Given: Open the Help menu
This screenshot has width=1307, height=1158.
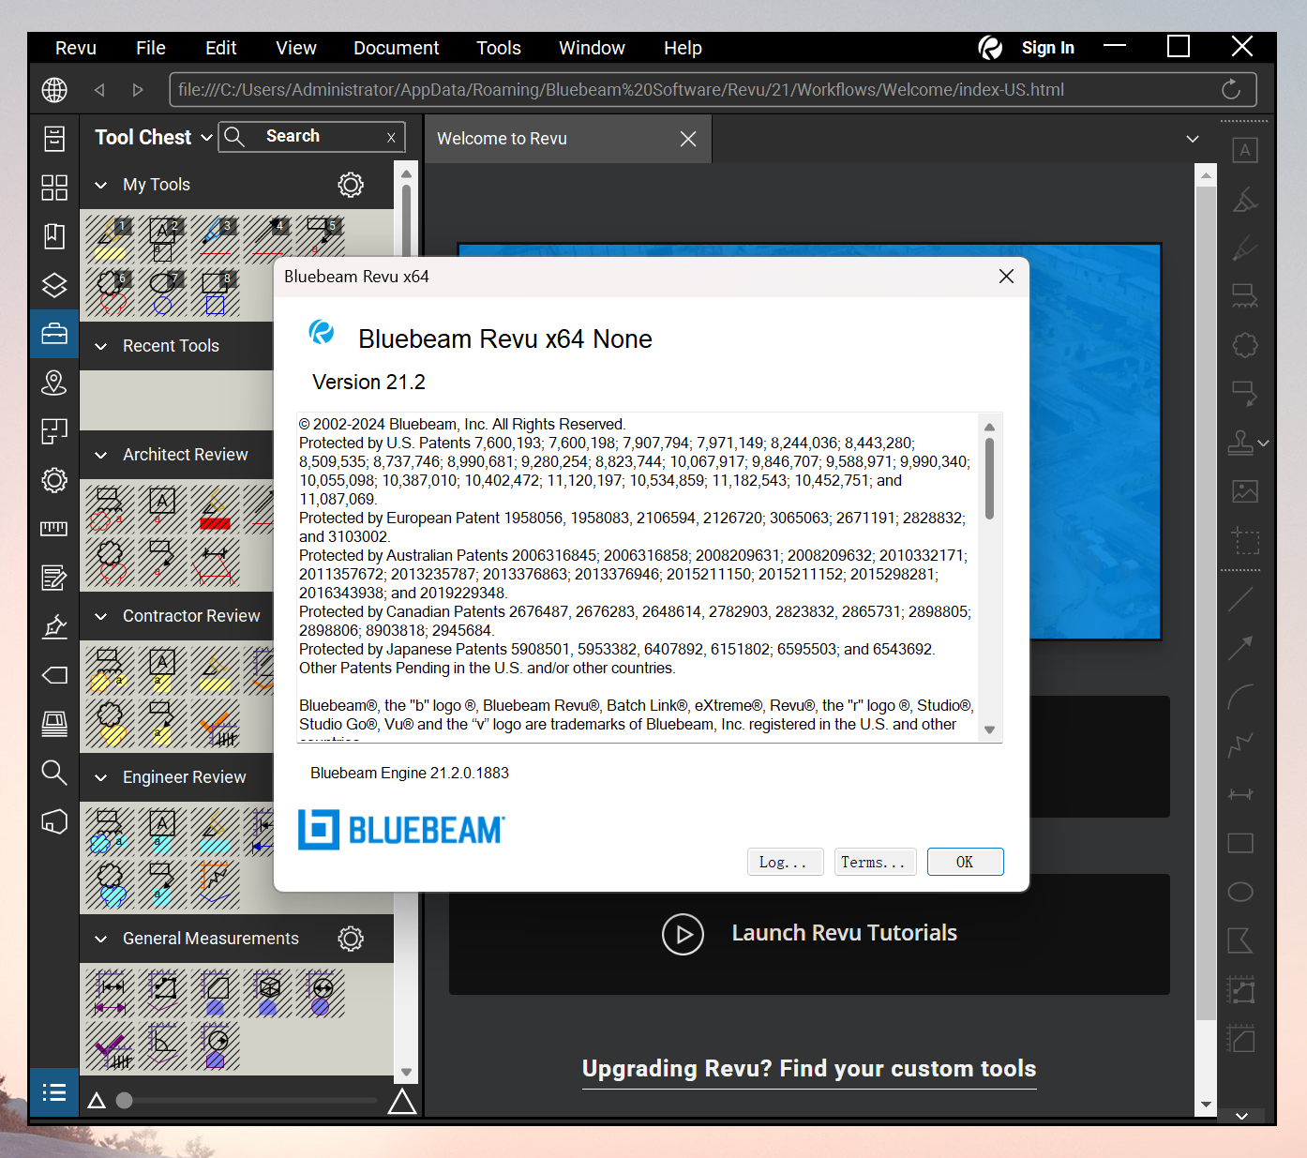Looking at the screenshot, I should [683, 48].
